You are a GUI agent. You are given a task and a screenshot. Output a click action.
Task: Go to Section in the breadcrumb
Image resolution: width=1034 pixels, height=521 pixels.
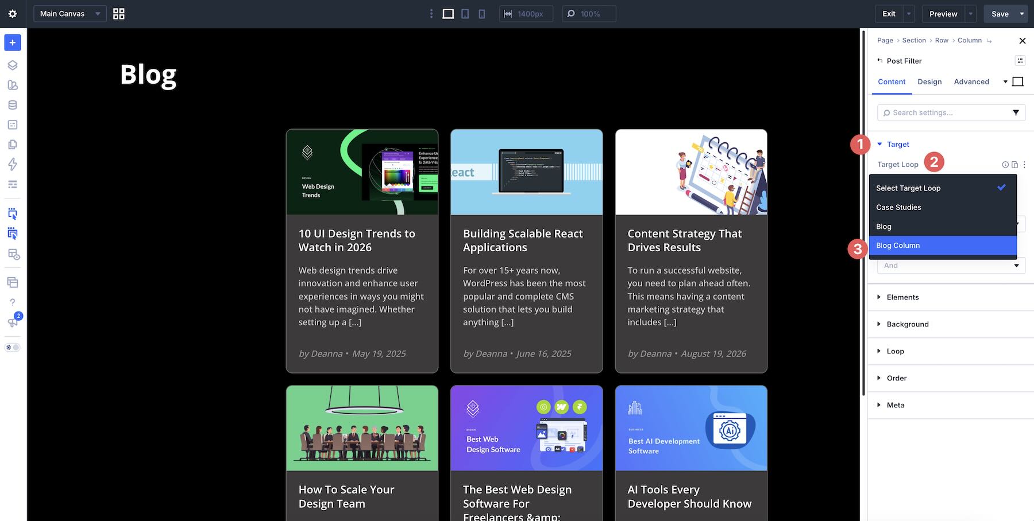[x=914, y=41]
